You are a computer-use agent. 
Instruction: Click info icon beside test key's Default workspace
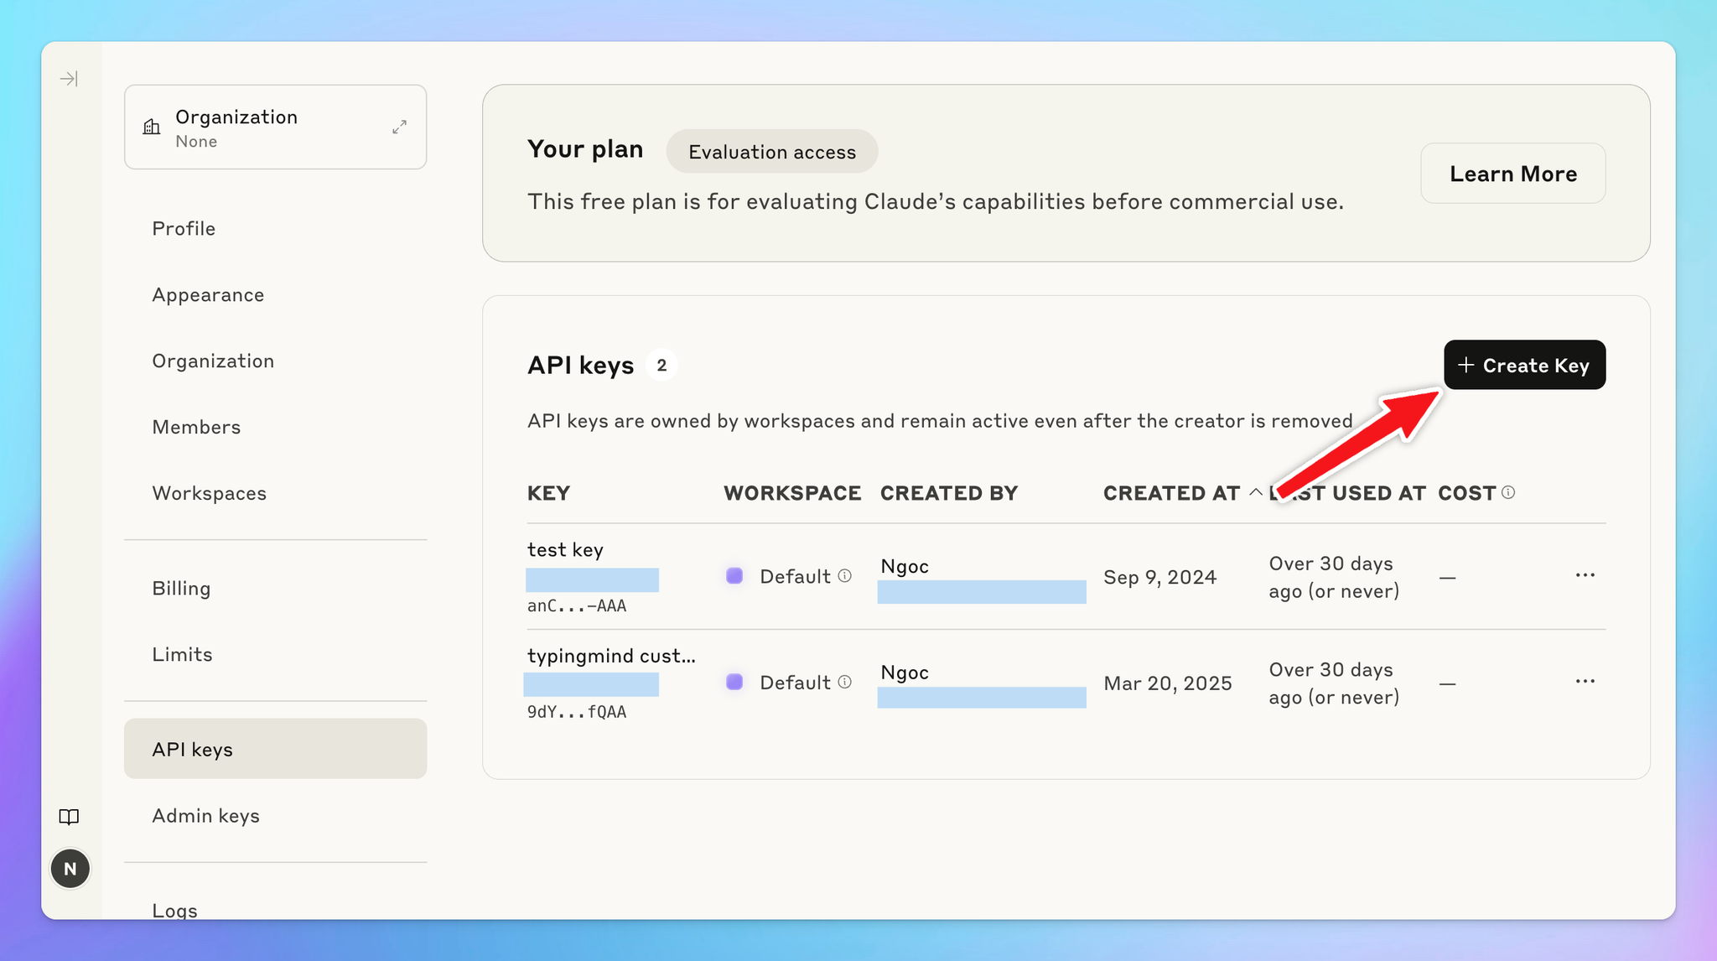click(x=845, y=576)
